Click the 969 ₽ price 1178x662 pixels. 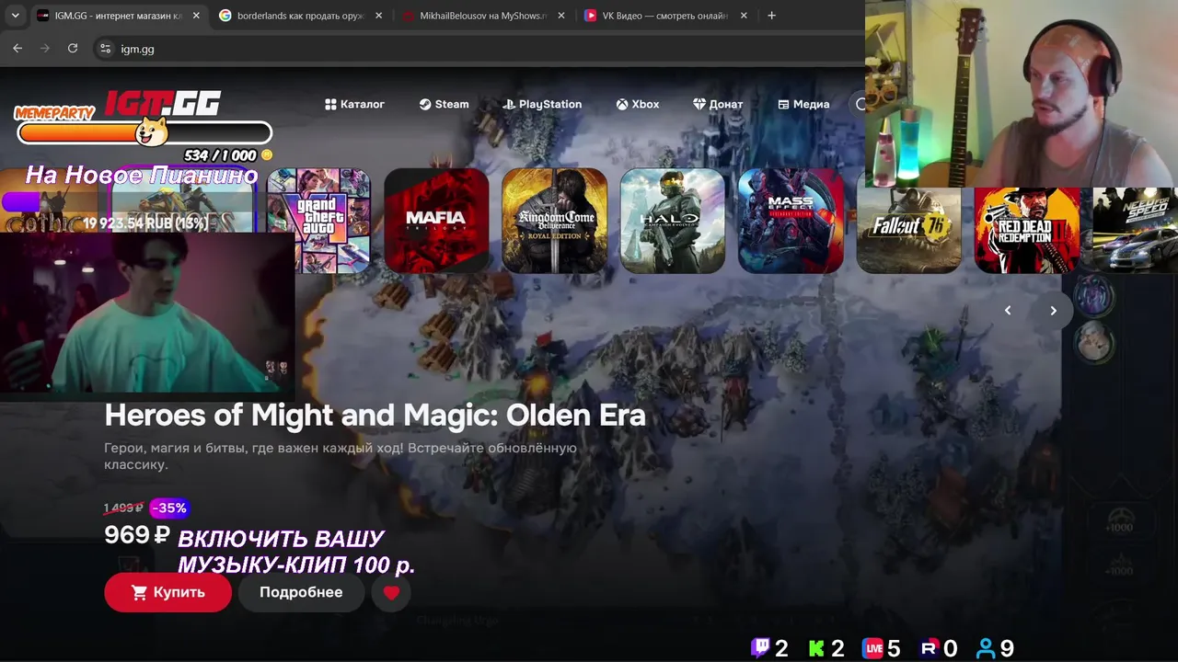click(137, 535)
